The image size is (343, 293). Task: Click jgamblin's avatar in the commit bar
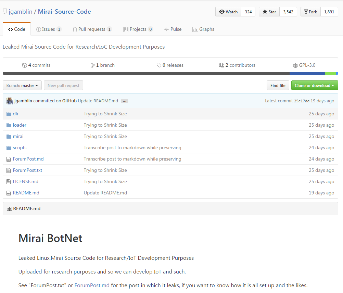click(10, 101)
